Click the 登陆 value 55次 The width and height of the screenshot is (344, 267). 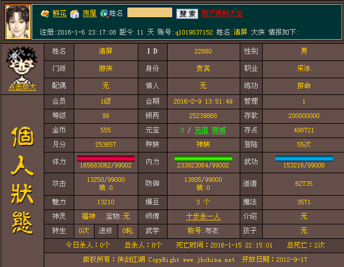click(x=304, y=144)
